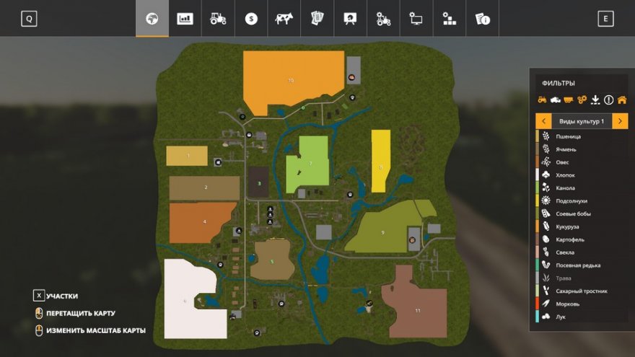Screen dimensions: 635x357
Task: Select olive field 9 on the map
Action: [382, 231]
